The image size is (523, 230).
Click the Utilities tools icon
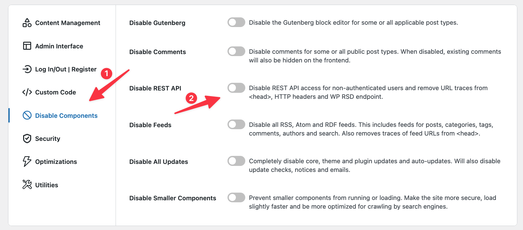point(27,185)
